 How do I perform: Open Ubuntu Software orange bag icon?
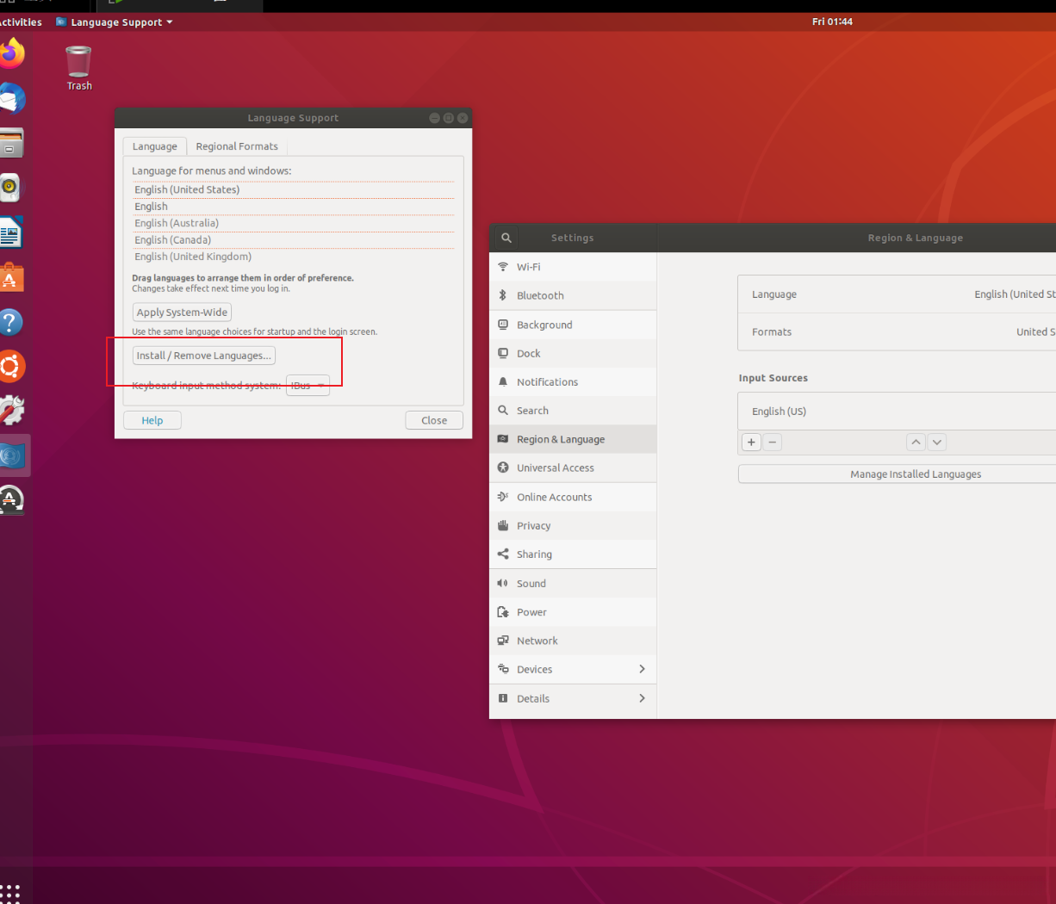pos(11,277)
